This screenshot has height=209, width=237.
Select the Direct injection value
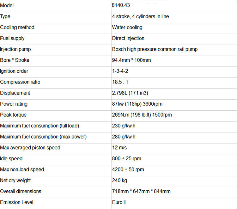point(128,38)
